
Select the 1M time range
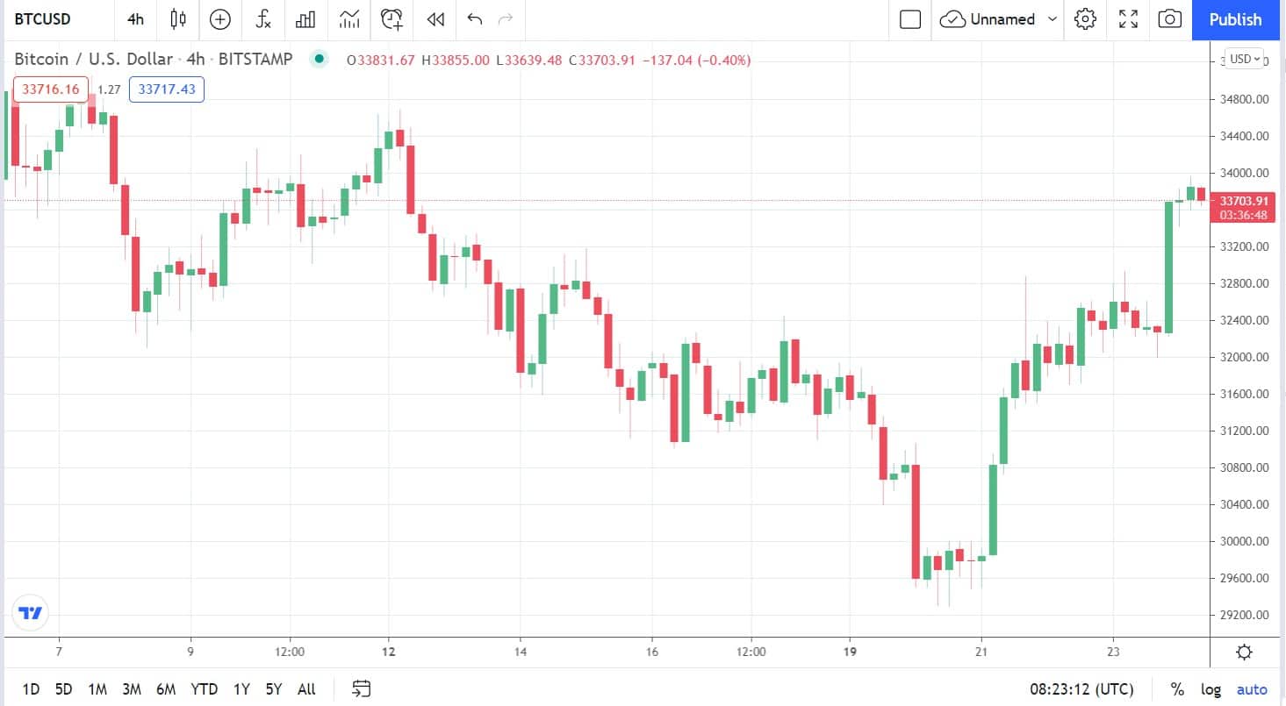click(95, 689)
